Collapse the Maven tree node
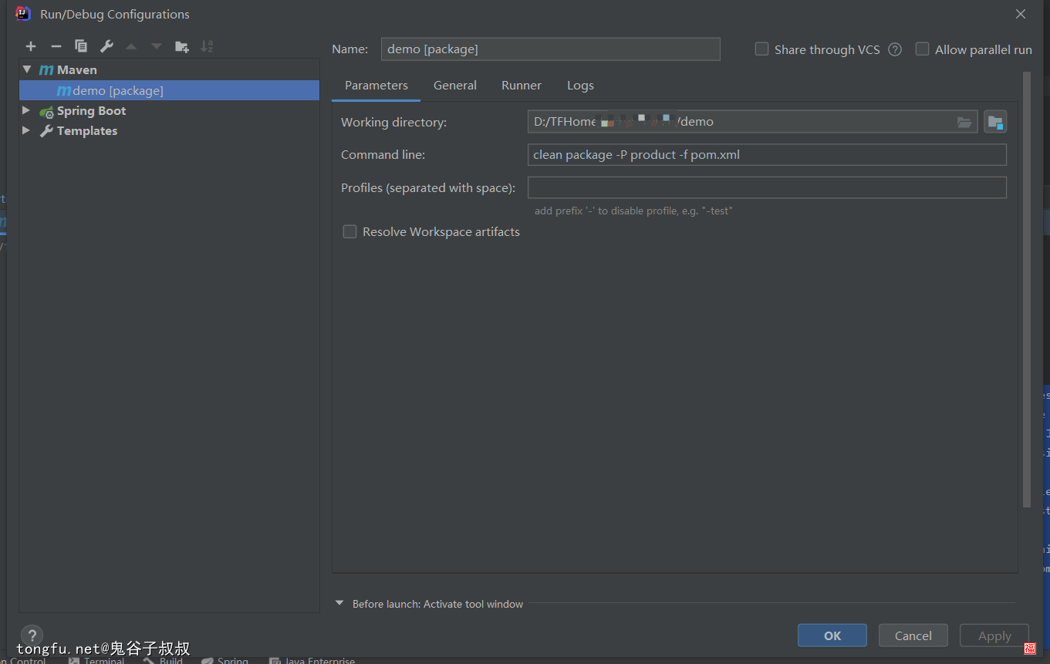 [27, 69]
